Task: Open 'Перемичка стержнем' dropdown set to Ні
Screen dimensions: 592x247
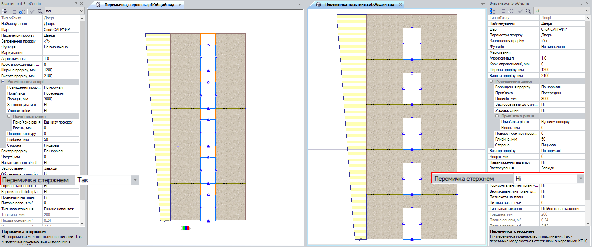Action: coord(580,178)
